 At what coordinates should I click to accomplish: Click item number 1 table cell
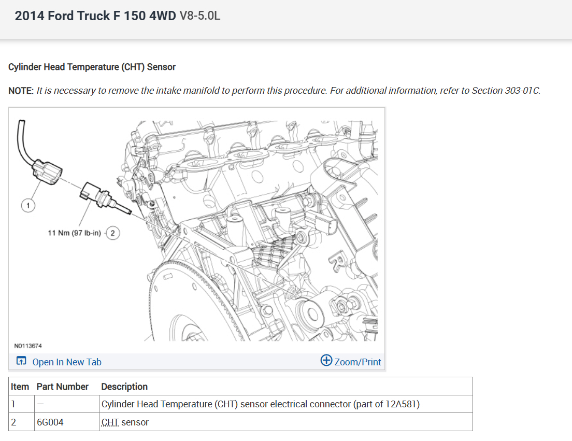point(22,404)
